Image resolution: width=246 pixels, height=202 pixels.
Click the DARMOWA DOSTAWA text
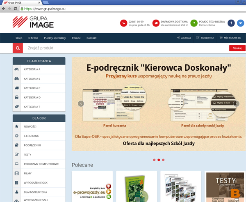point(174,22)
